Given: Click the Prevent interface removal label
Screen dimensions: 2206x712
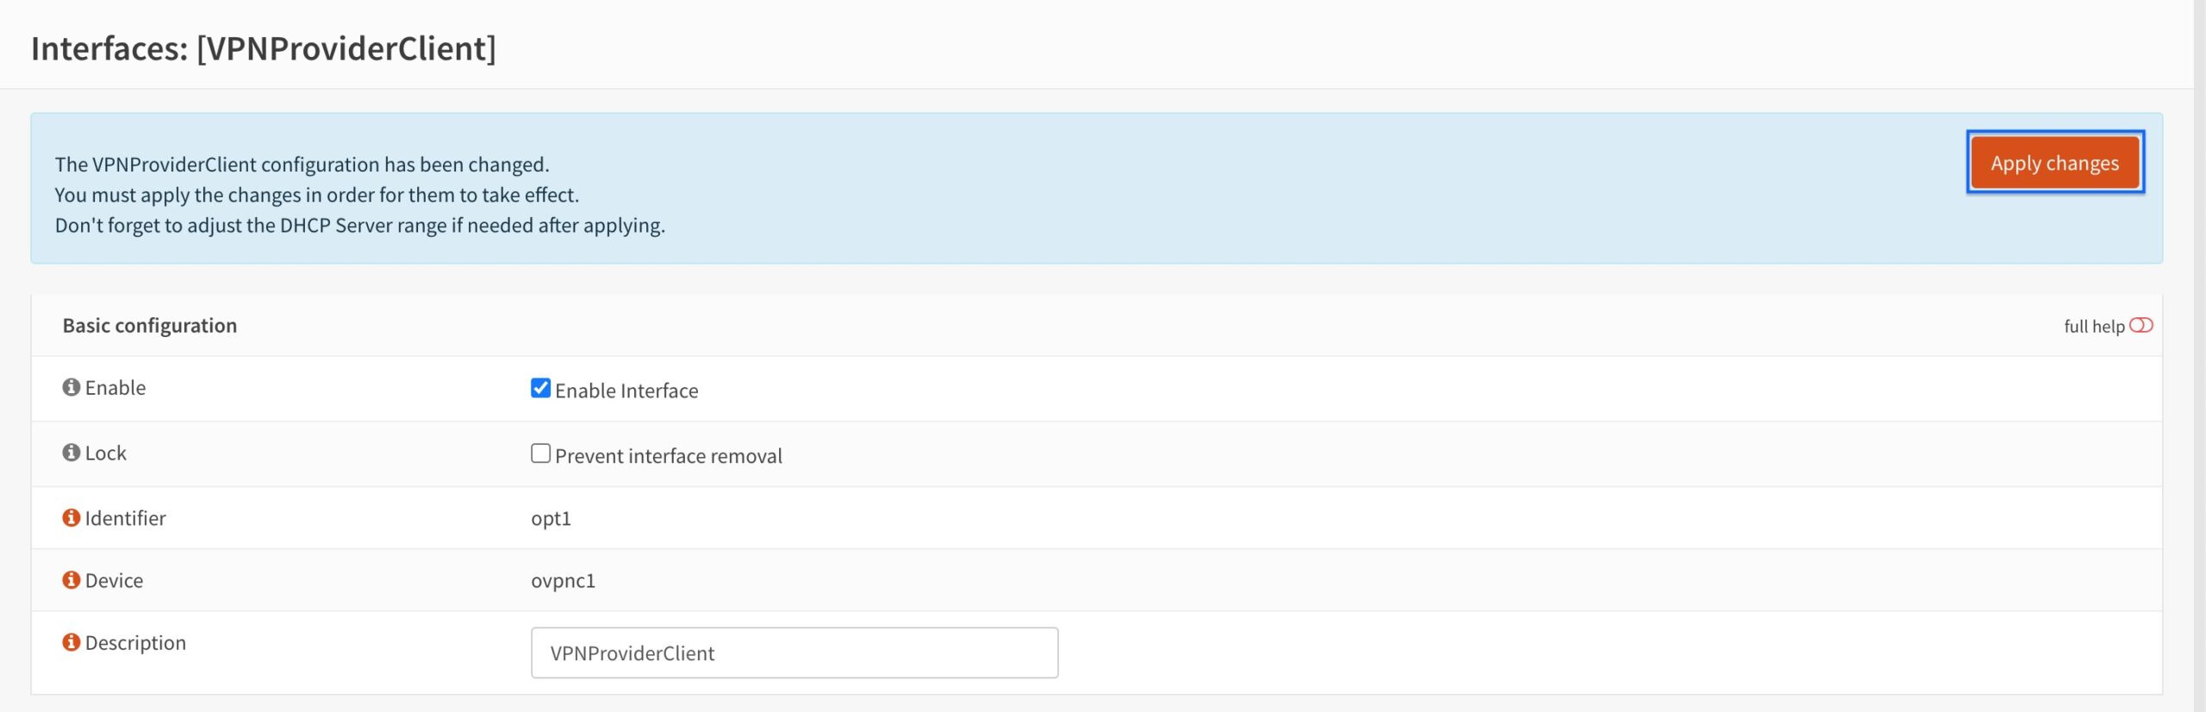Looking at the screenshot, I should coord(669,456).
